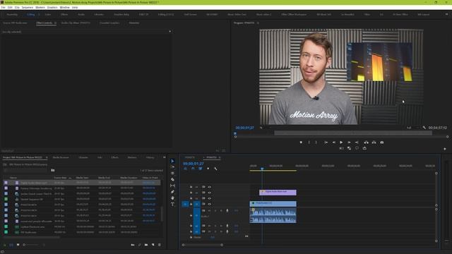Viewport: 452px width, 254px height.
Task: Step back one frame in Program monitor
Action: pos(334,143)
